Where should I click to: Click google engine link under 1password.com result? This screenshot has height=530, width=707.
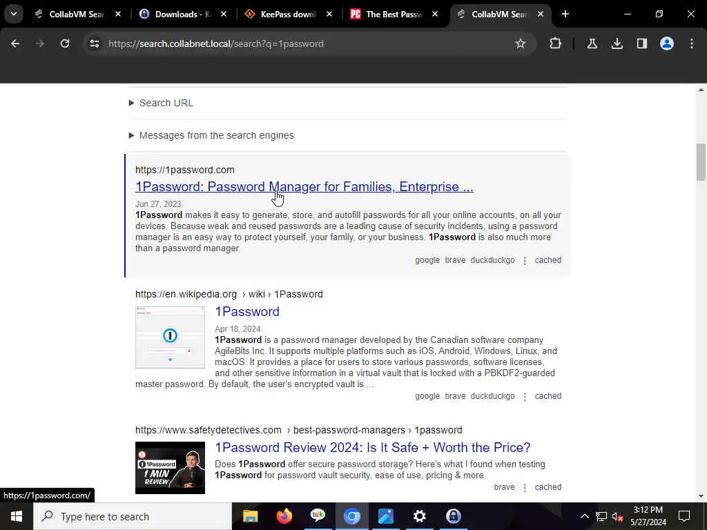click(x=427, y=260)
